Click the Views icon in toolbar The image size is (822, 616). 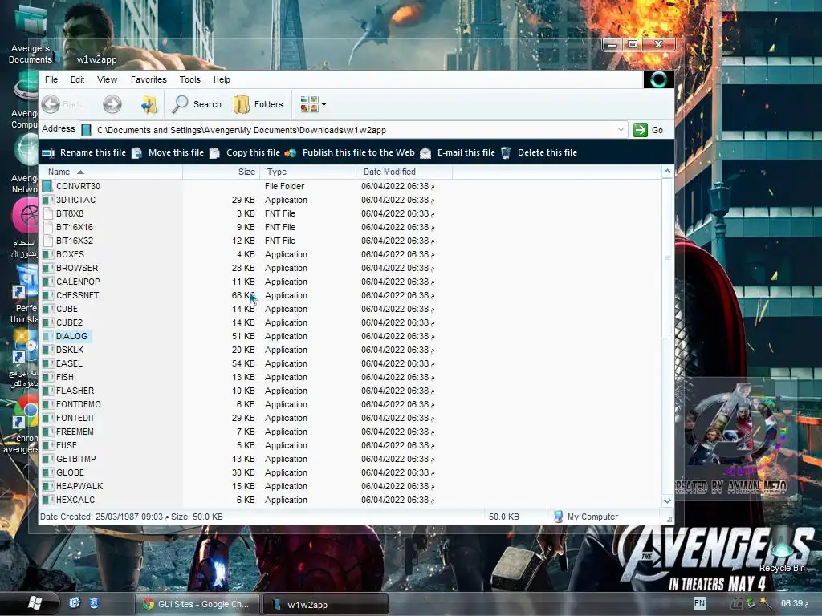tap(309, 104)
